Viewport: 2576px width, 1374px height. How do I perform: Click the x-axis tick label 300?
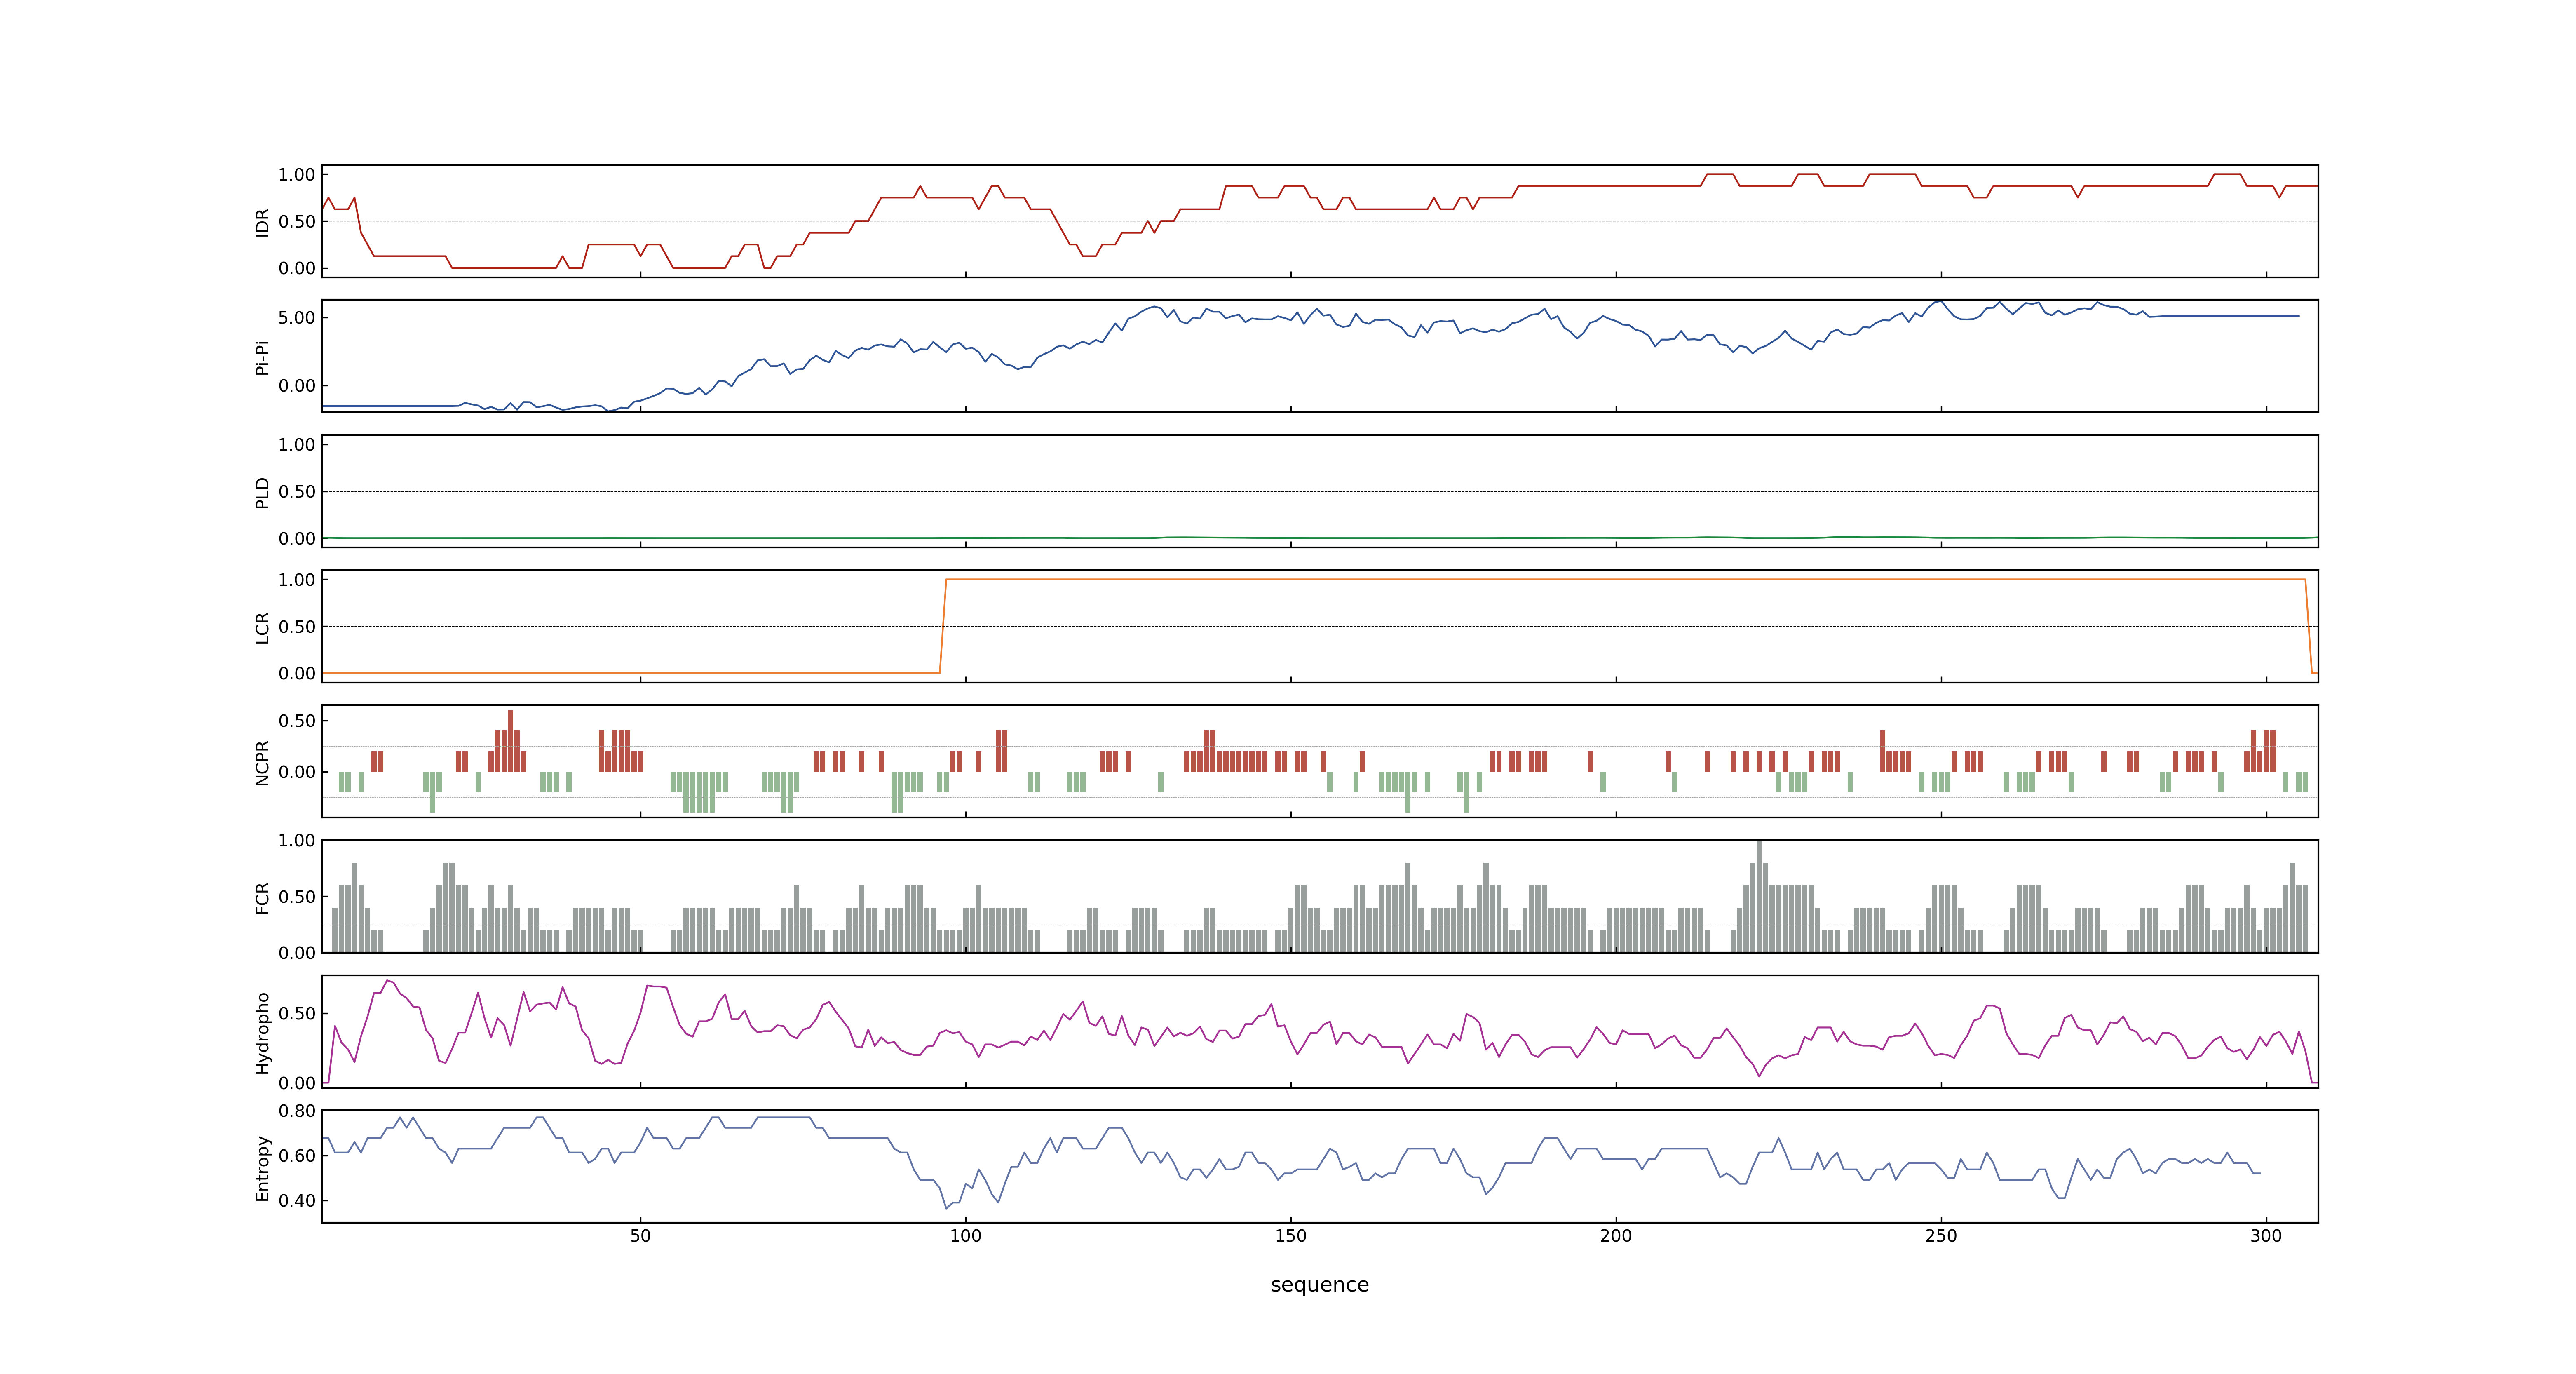(2266, 1236)
